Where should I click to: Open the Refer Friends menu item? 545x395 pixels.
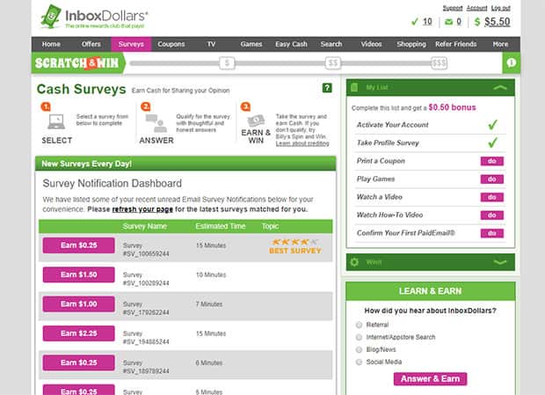(x=455, y=44)
